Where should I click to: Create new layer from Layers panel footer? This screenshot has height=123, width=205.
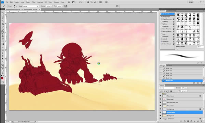(197, 121)
